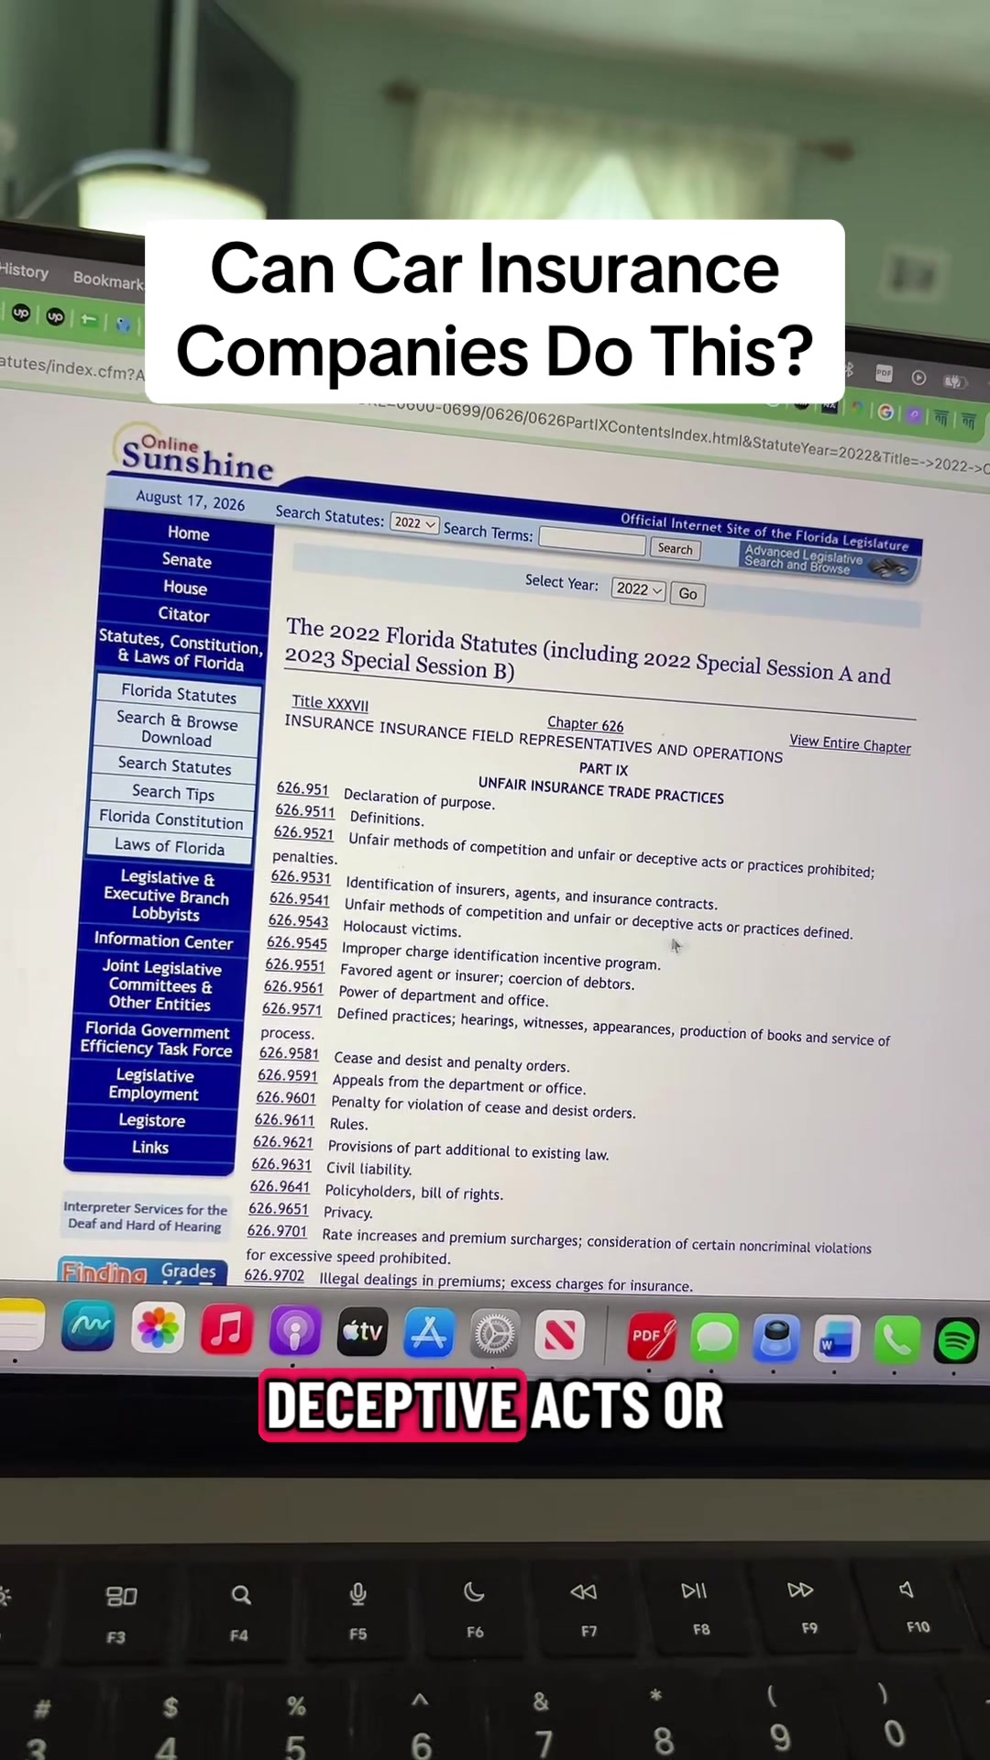Open the Notes app in the dock
Screen dimensions: 990x1760
[22, 1324]
